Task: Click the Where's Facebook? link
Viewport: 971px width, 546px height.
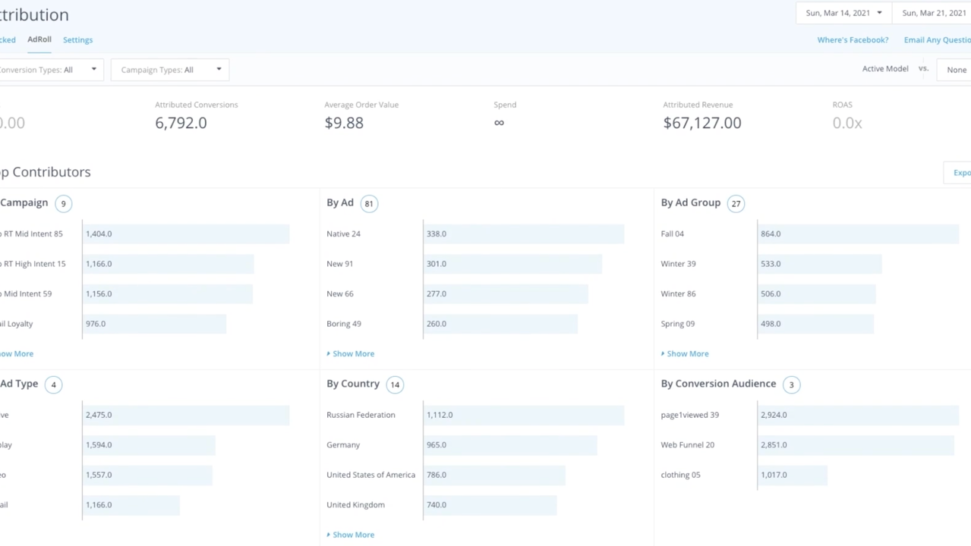Action: (x=852, y=40)
